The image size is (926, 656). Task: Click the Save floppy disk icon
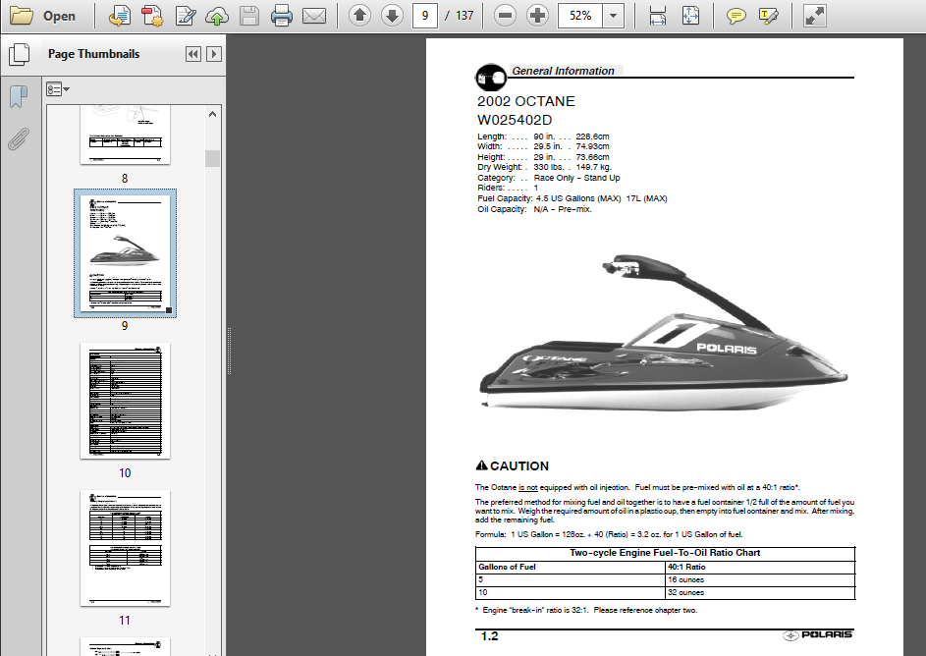(249, 16)
